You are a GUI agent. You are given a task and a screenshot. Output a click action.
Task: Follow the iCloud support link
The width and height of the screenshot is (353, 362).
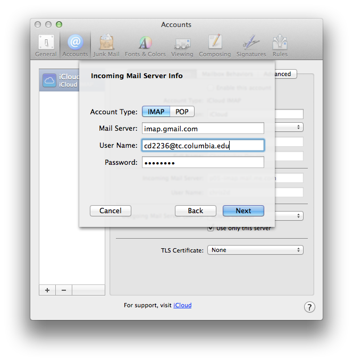(x=182, y=305)
